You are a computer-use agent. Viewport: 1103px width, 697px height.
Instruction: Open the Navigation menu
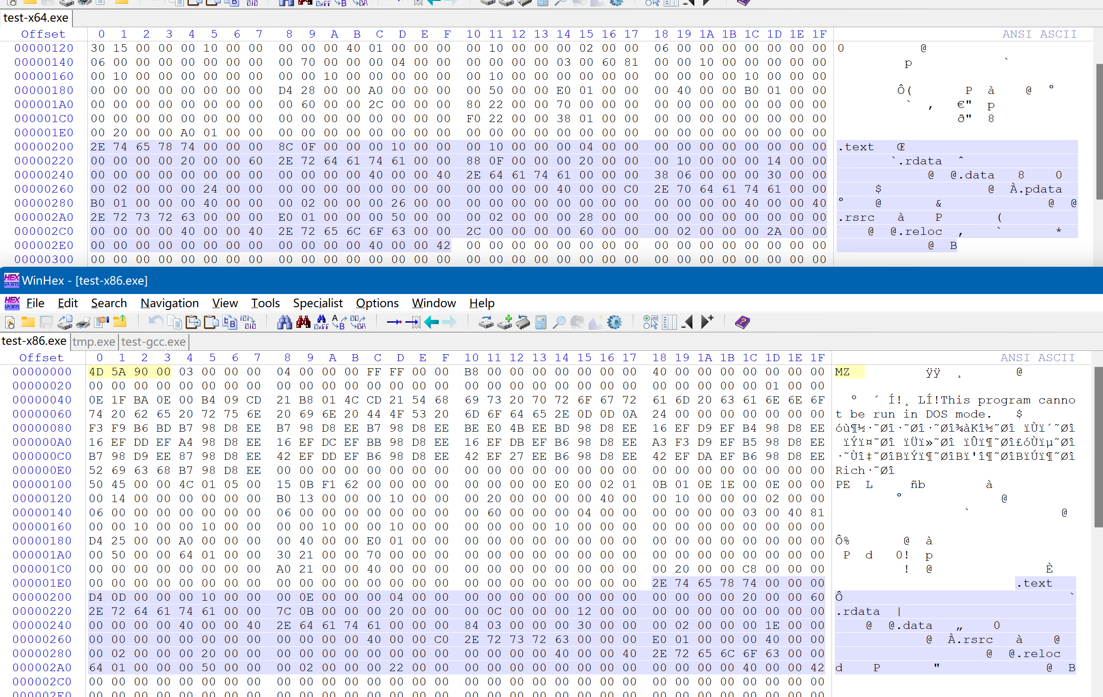tap(170, 303)
